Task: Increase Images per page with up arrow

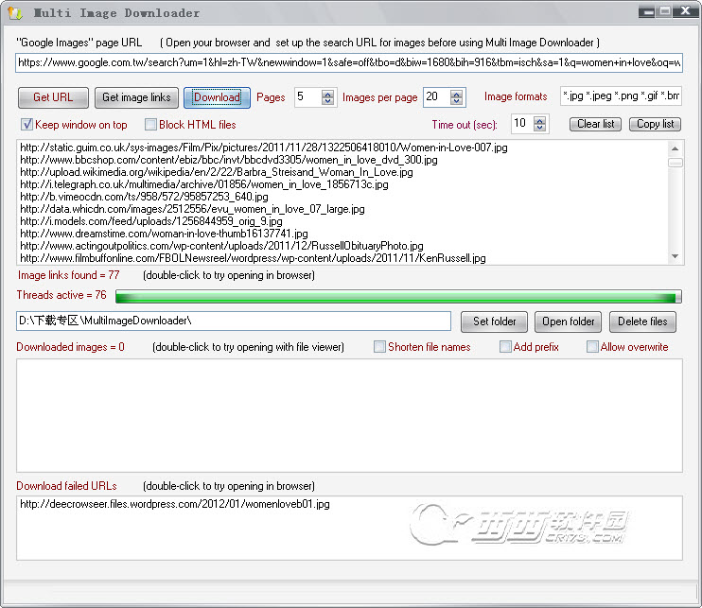Action: pos(456,94)
